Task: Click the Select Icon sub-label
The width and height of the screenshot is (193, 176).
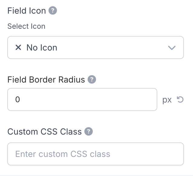Action: (x=26, y=26)
